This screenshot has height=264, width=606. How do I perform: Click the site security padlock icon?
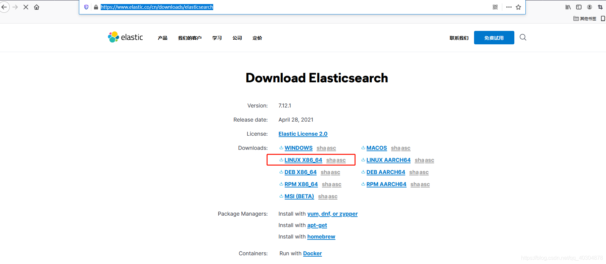96,7
